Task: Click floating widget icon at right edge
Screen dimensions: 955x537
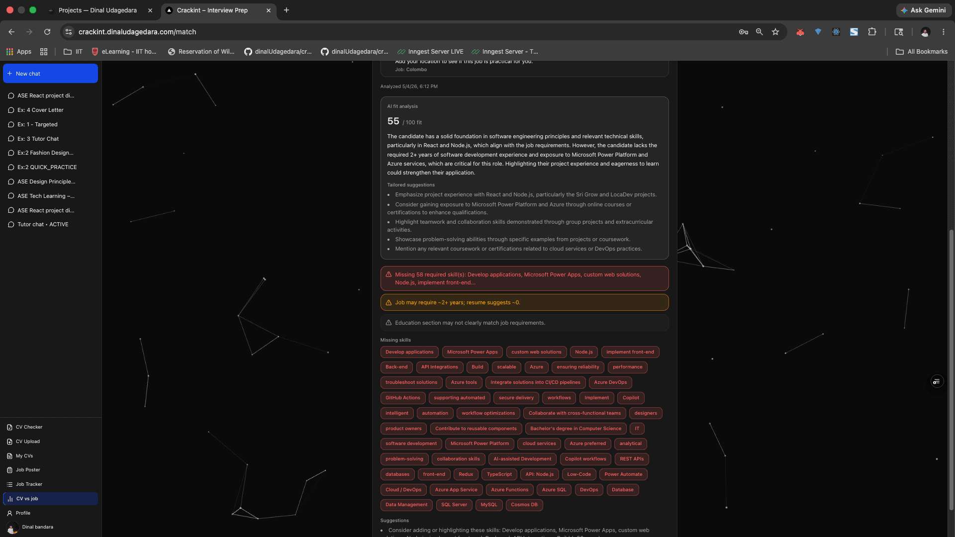Action: coord(937,381)
